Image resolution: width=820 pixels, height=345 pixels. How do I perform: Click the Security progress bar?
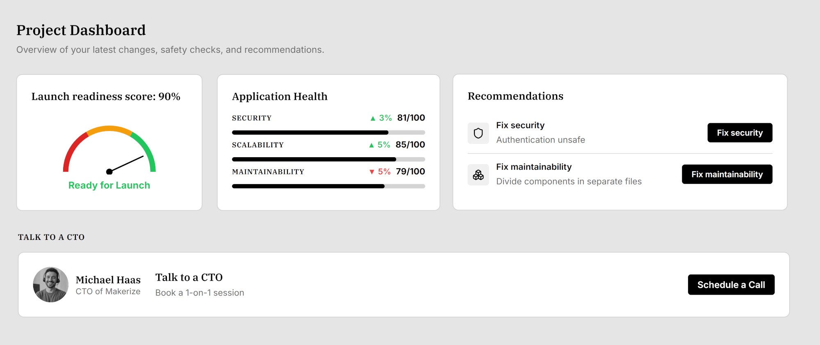tap(328, 133)
